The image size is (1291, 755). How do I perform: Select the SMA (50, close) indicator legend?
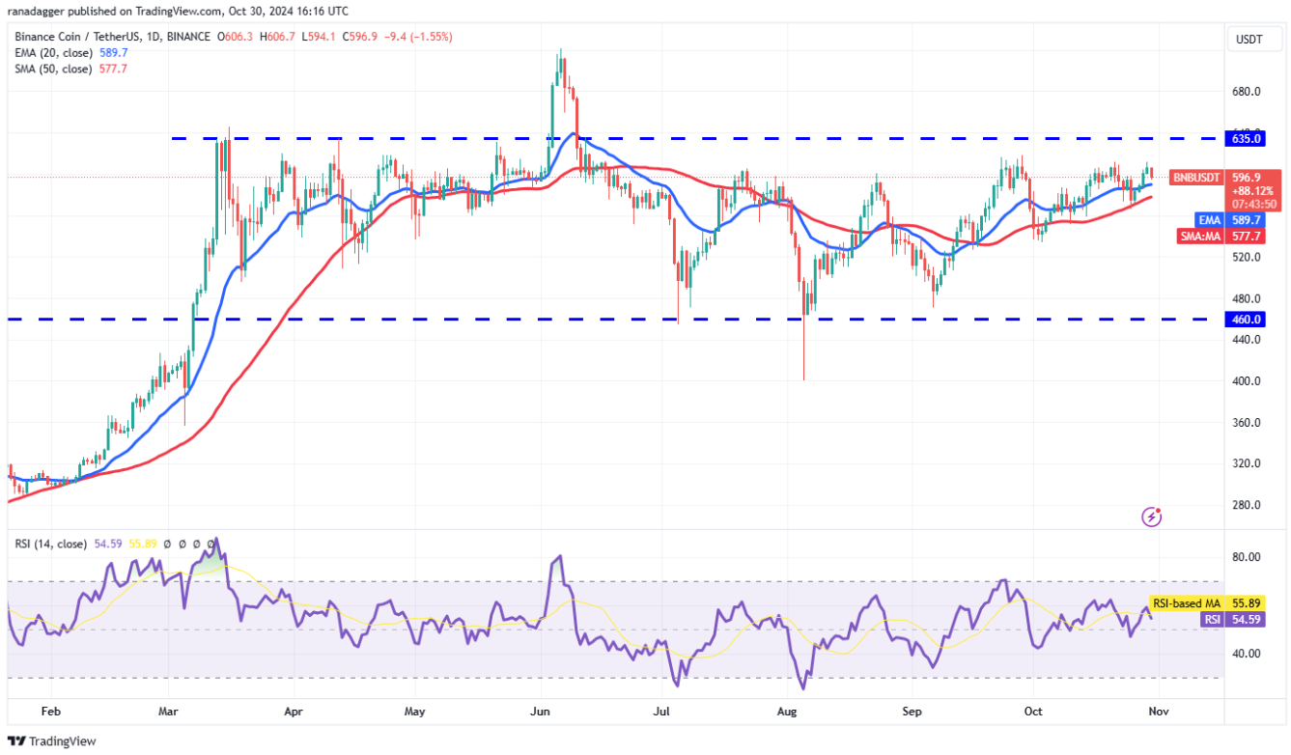click(x=53, y=69)
